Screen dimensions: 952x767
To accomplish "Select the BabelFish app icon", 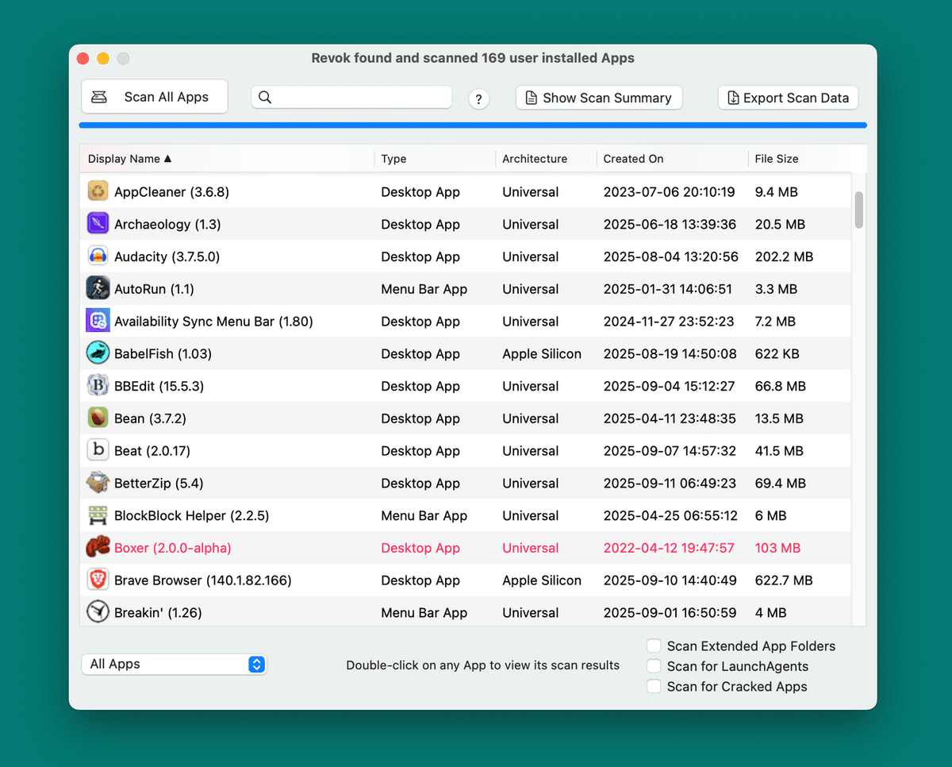I will (x=98, y=353).
